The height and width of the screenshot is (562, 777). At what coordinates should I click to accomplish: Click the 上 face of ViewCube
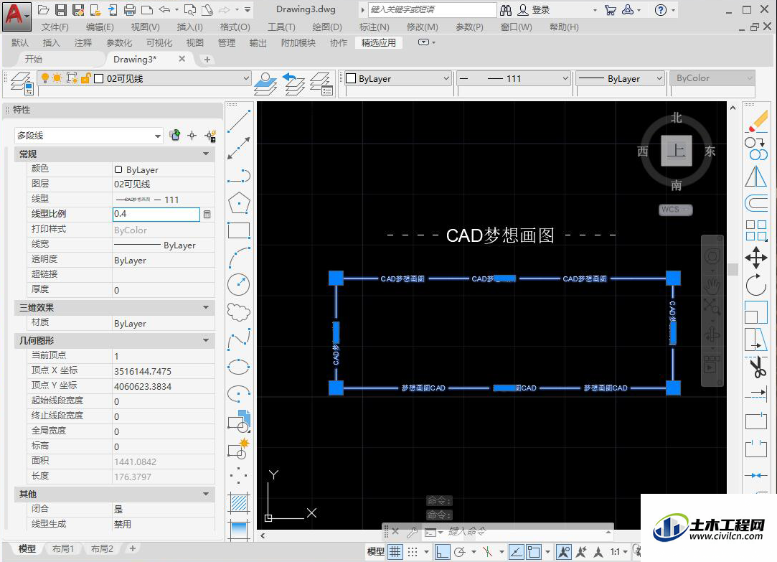point(676,151)
